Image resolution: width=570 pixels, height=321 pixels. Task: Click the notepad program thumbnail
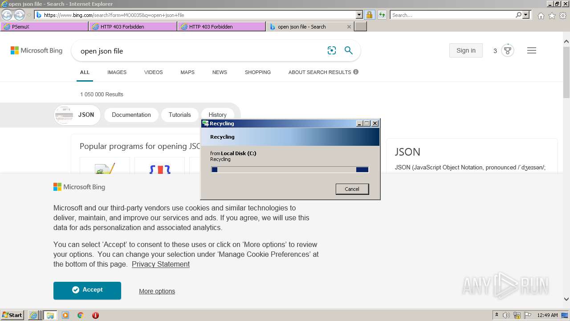point(105,166)
